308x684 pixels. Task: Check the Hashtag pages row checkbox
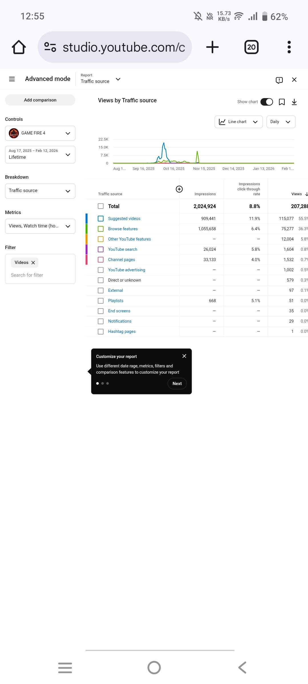101,331
